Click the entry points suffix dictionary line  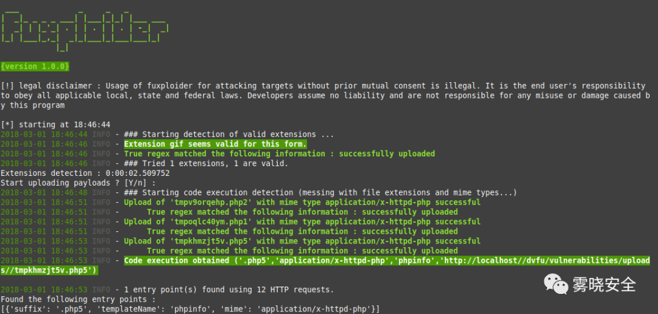click(190, 309)
